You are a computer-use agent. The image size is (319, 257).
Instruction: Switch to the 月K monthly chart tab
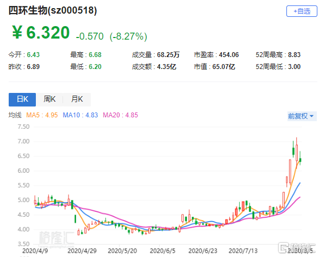click(77, 99)
